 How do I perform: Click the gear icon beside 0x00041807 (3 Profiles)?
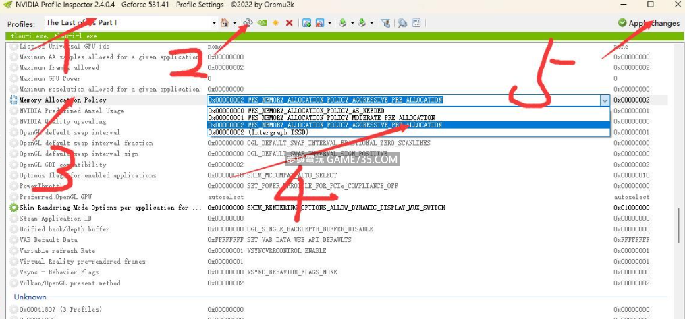(x=14, y=310)
